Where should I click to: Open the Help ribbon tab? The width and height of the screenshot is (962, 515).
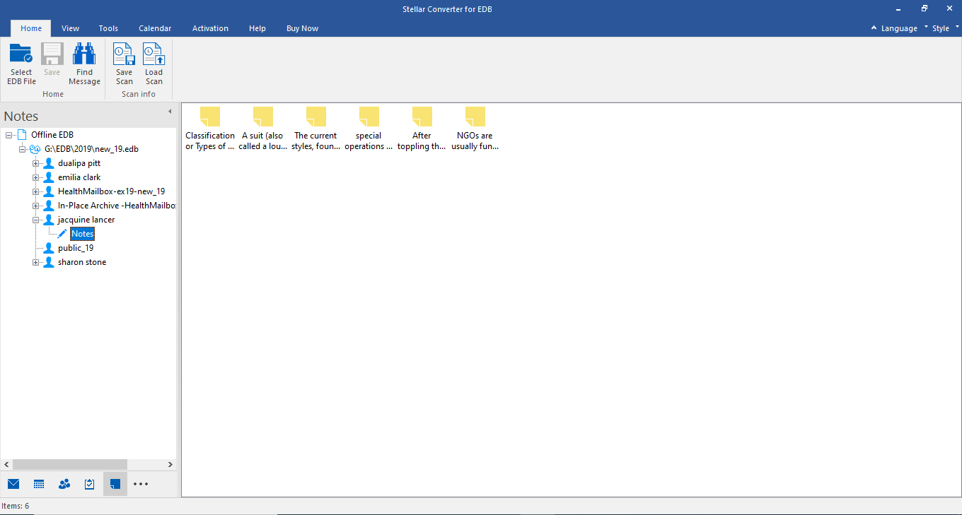tap(257, 28)
